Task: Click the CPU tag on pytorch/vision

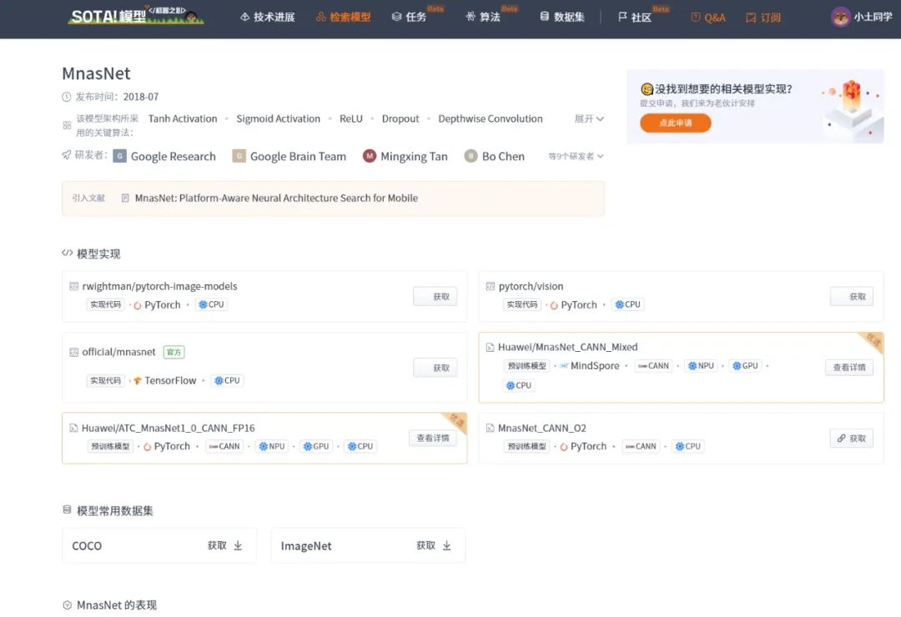Action: pyautogui.click(x=627, y=304)
